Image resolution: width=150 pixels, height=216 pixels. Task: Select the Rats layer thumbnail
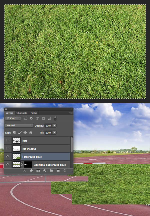coord(16,141)
